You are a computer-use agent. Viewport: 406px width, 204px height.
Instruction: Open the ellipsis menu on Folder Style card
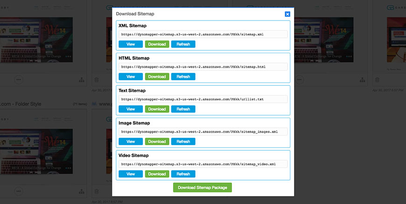tap(19, 191)
